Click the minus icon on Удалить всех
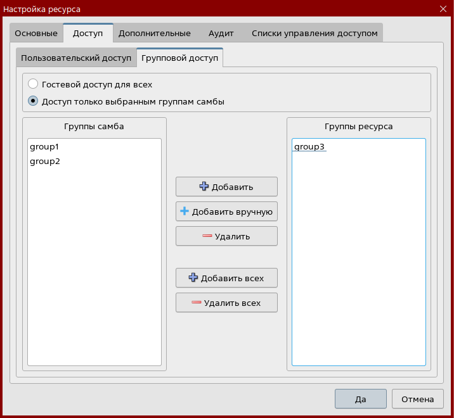Screen dimensions: 454x418 point(197,303)
